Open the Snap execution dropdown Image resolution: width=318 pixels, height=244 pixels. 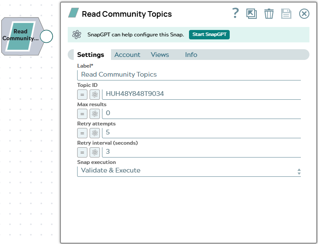point(189,171)
